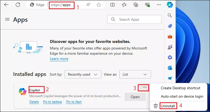Open the Collections icon
The image size is (210, 112).
pos(136,5)
